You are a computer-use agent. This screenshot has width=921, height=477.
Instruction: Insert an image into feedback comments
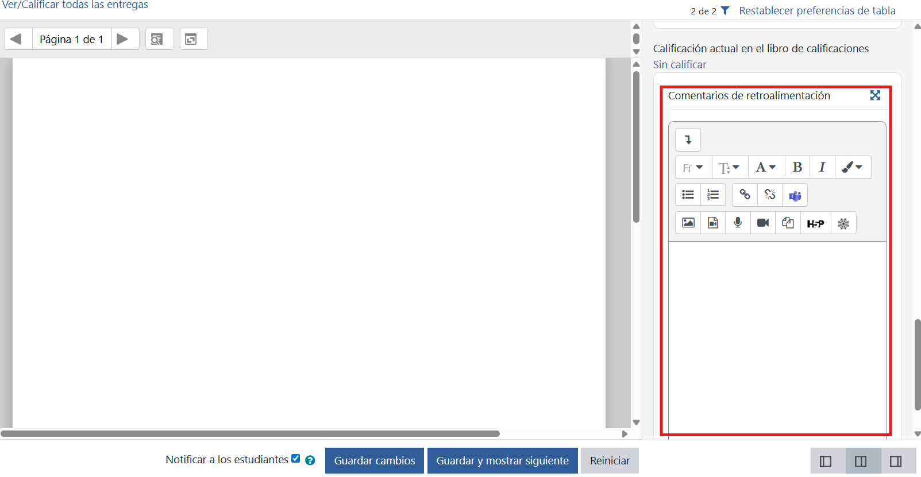[688, 223]
